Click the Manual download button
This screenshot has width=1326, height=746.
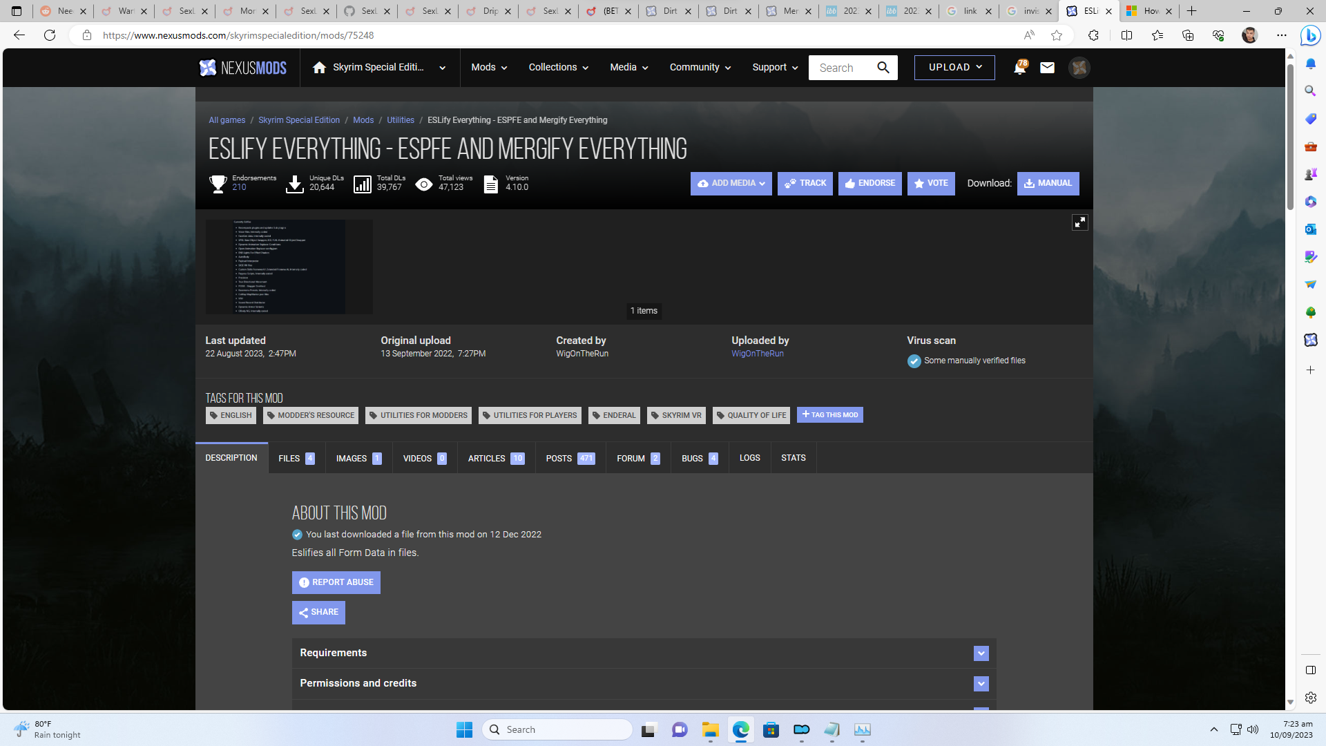click(x=1048, y=184)
